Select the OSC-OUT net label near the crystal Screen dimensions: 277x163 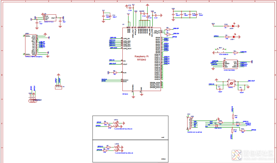[x=251, y=81]
